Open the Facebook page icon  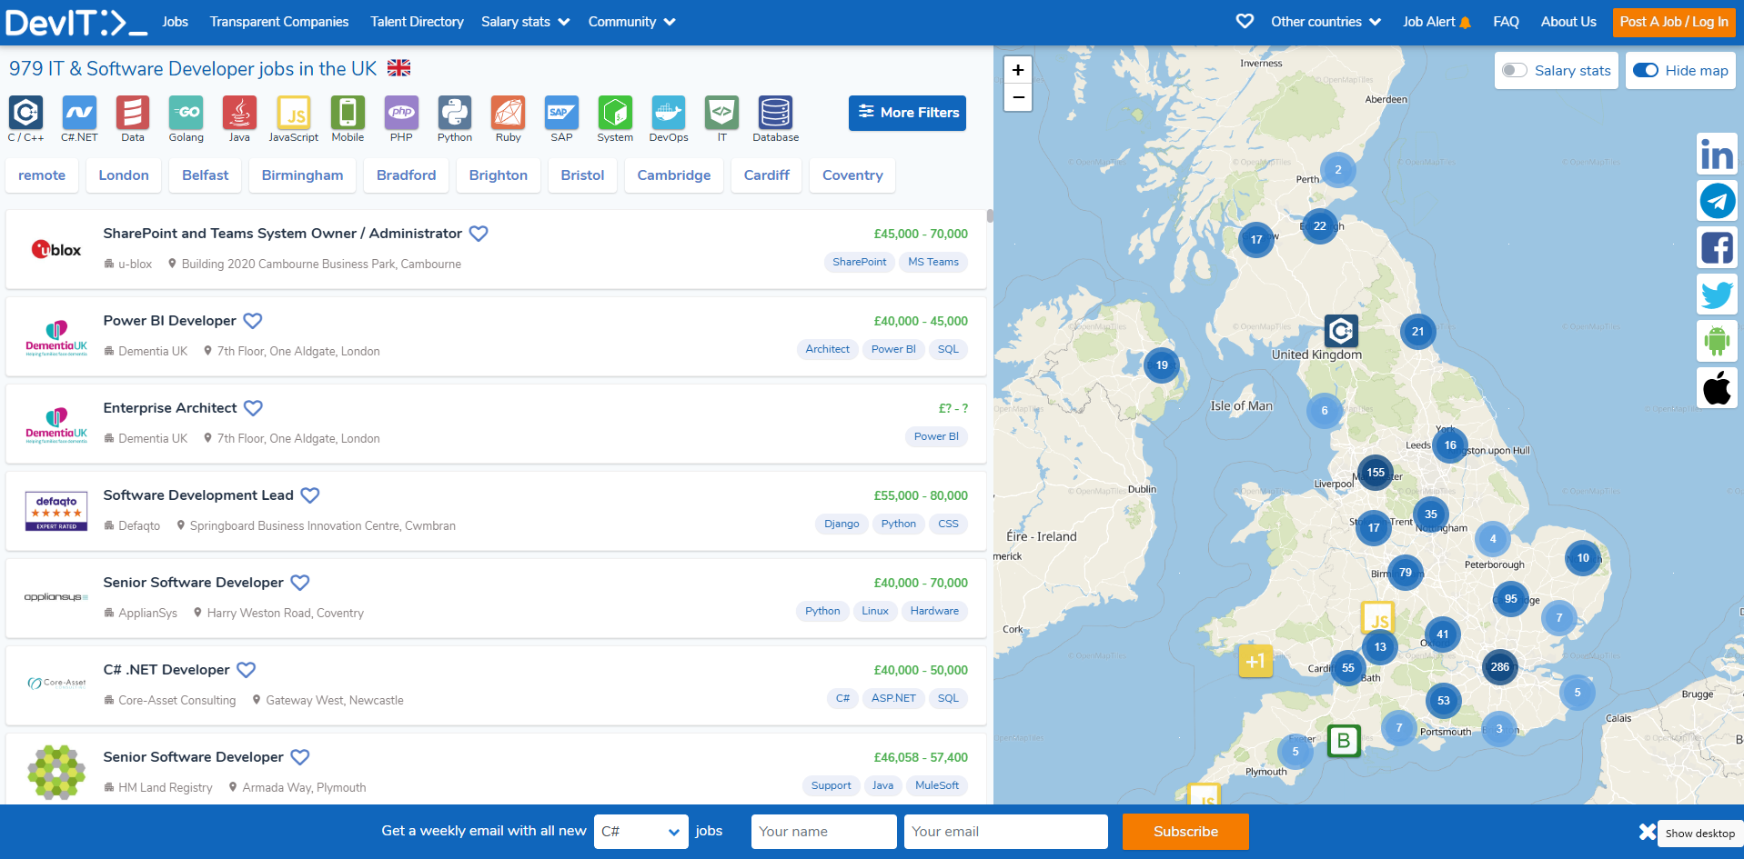(x=1718, y=247)
